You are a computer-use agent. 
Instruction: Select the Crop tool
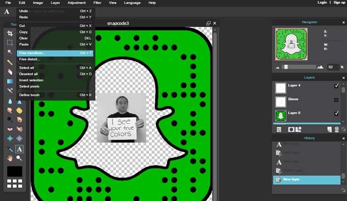(x=10, y=33)
